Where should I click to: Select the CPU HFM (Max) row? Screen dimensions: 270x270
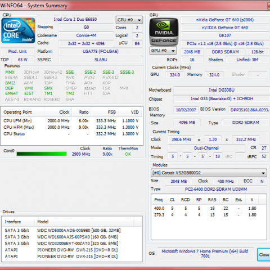pyautogui.click(x=71, y=127)
